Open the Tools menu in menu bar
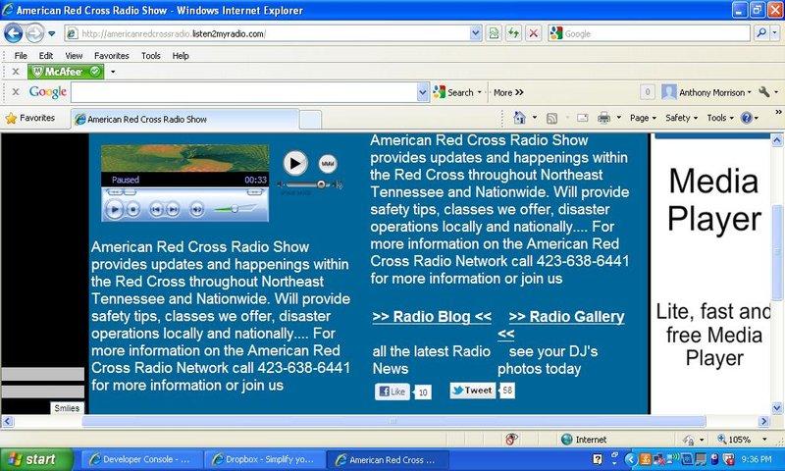The width and height of the screenshot is (785, 471). pos(151,56)
